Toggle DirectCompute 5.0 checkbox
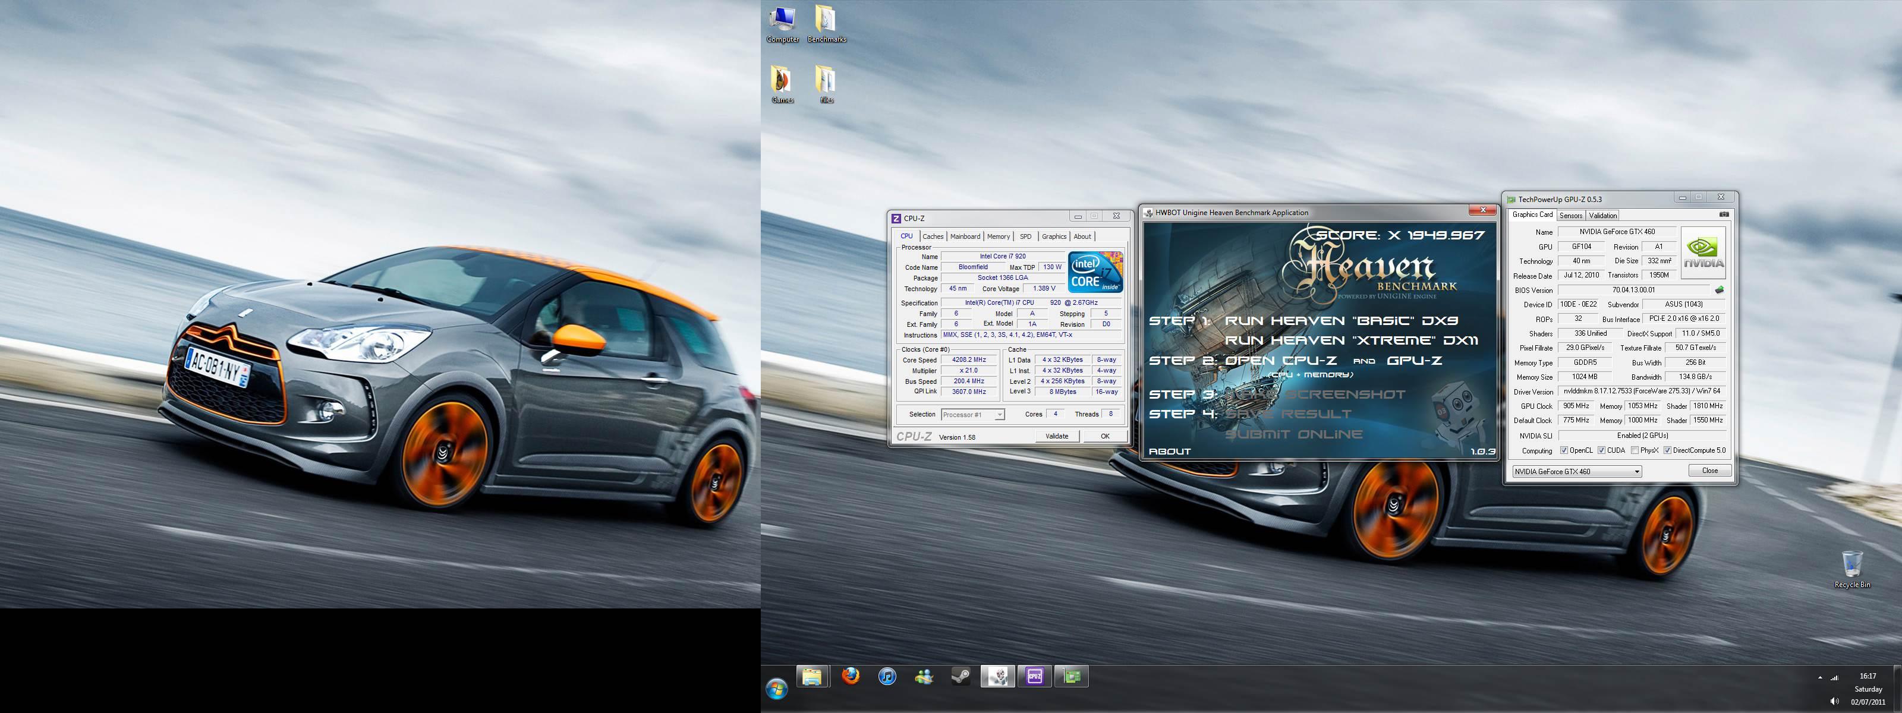 1667,450
